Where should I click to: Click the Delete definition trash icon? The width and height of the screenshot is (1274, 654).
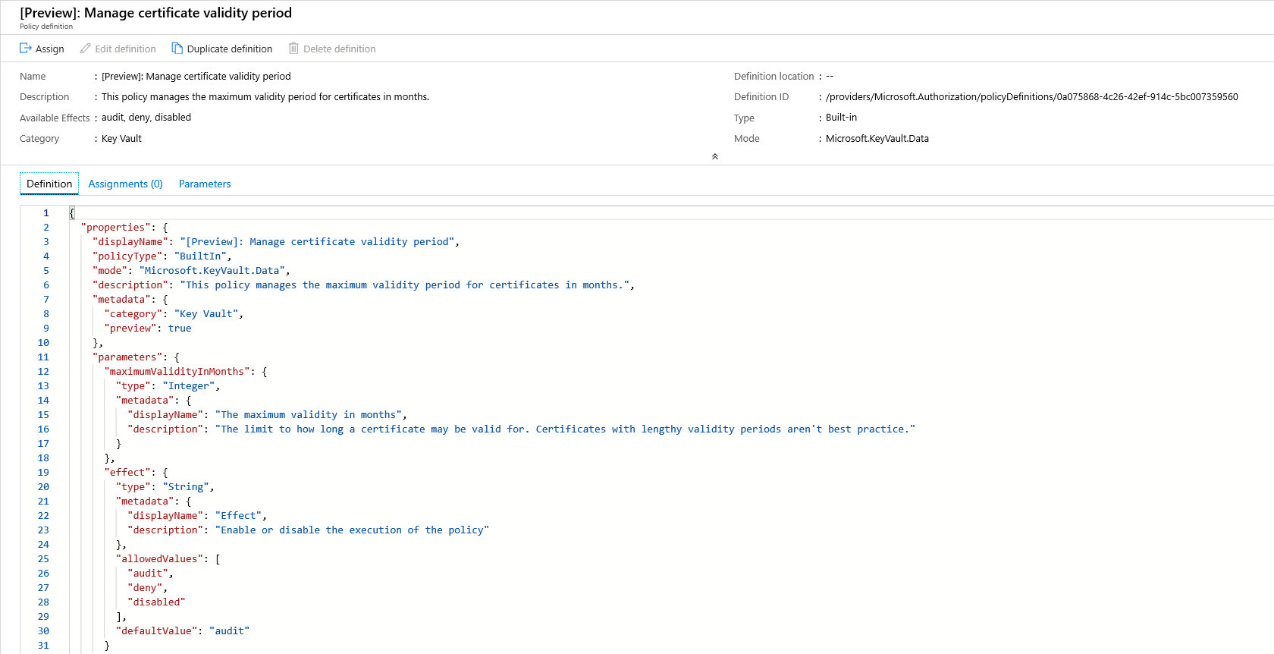pos(293,48)
